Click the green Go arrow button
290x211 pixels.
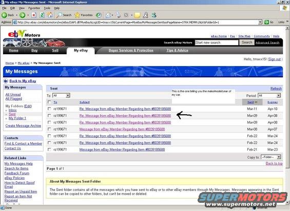click(x=266, y=23)
